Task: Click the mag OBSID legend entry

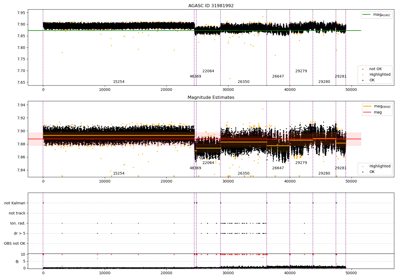Action: tap(377, 106)
